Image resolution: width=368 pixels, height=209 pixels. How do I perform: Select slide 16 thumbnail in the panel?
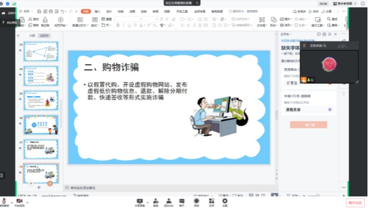[x=41, y=125]
